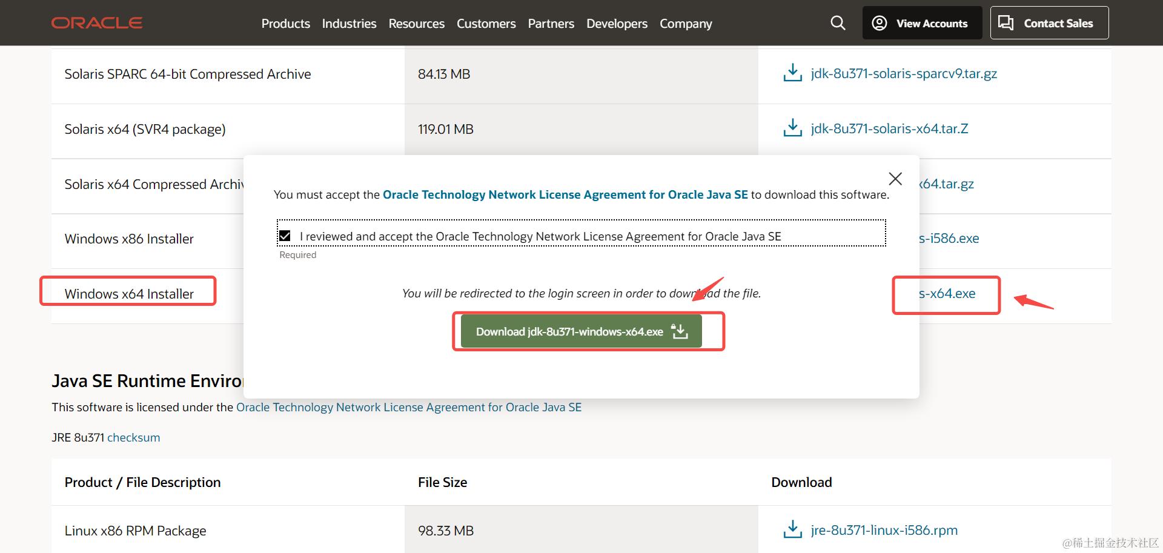
Task: Click the redirect to login screen notice text
Action: [581, 293]
